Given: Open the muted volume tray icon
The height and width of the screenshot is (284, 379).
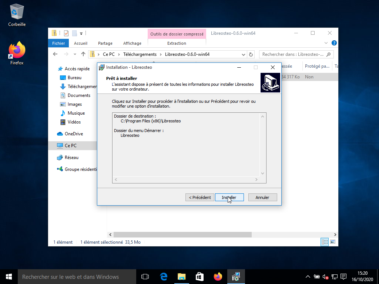Looking at the screenshot, I should click(325, 277).
